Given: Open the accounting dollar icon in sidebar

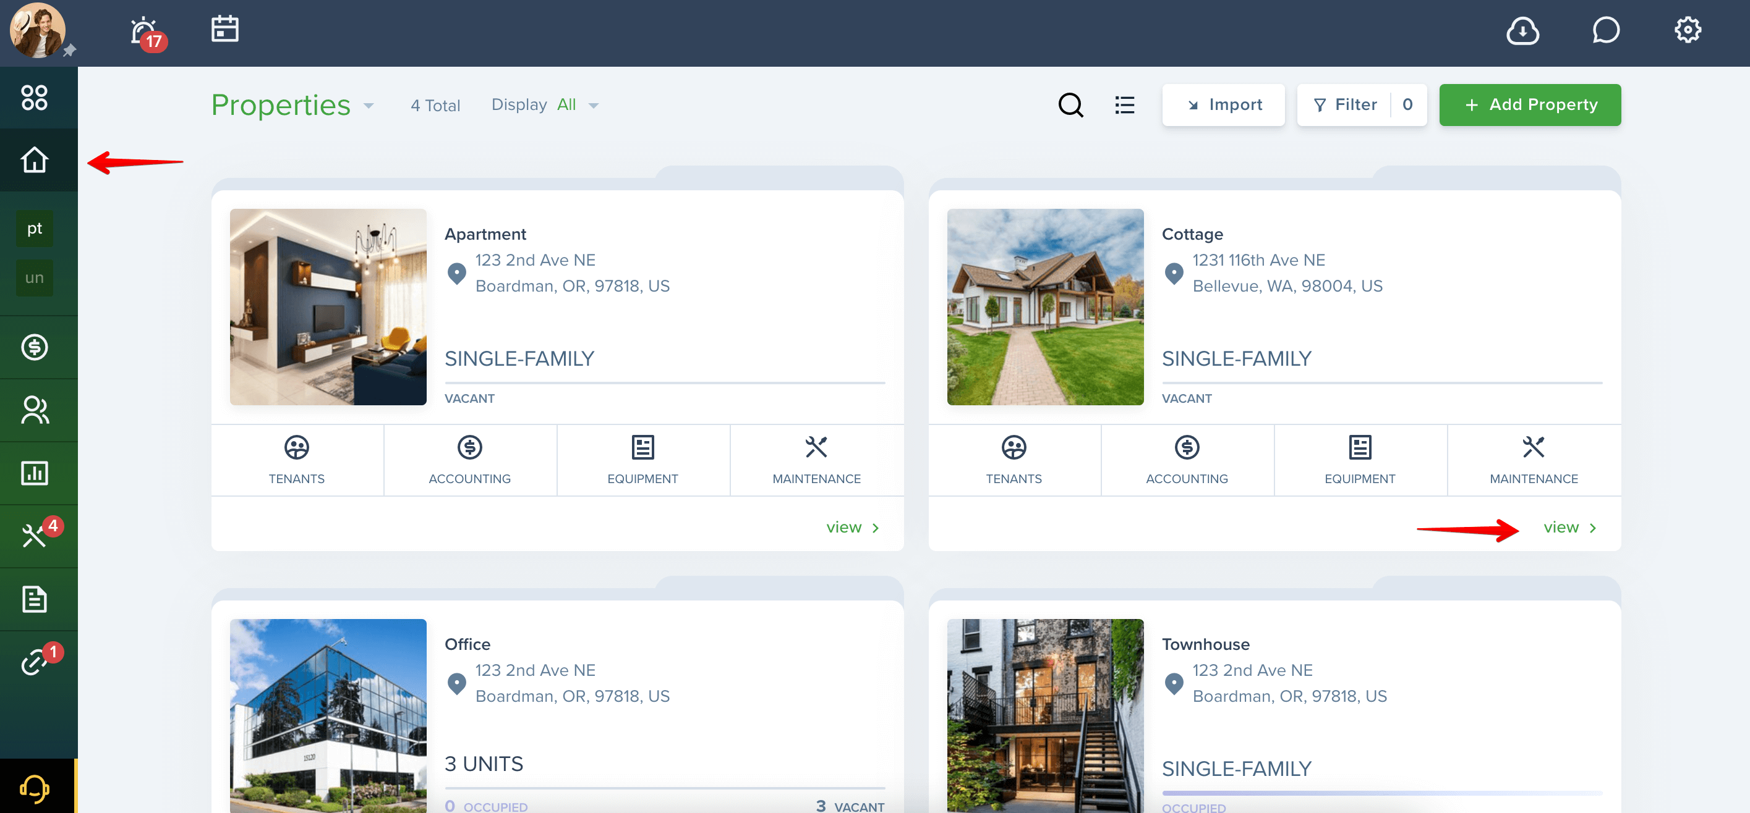Looking at the screenshot, I should pyautogui.click(x=34, y=347).
